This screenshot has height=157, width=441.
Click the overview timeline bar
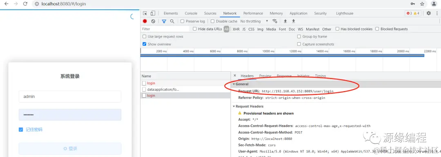point(282,56)
